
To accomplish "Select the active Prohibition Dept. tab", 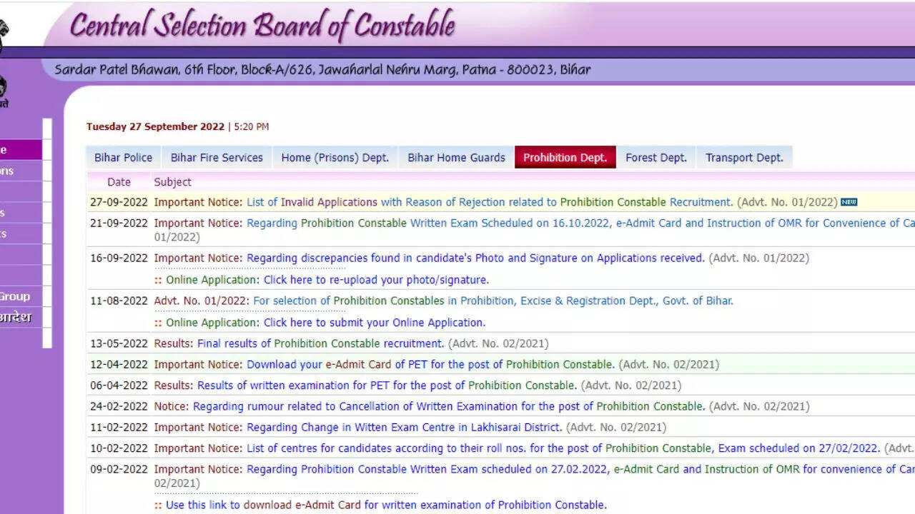I will pyautogui.click(x=565, y=158).
